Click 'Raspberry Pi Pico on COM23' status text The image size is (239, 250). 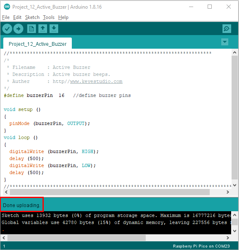[x=201, y=246]
